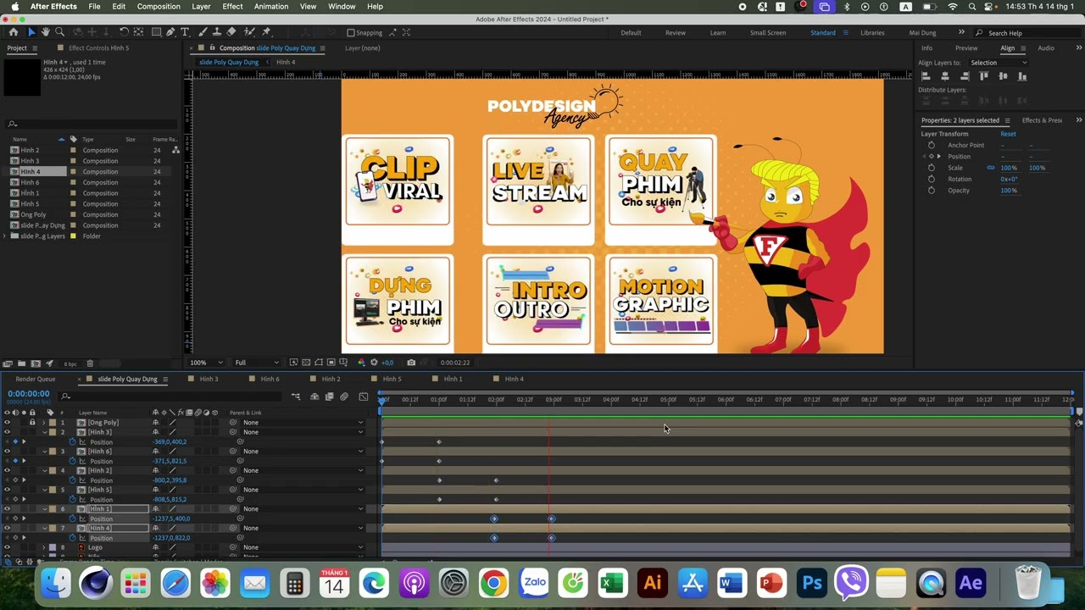
Task: Select the Hand tool
Action: point(46,32)
